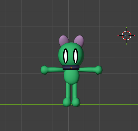The width and height of the screenshot is (138, 131).
Task: Select the hand on the left arm
Action: 44,70
